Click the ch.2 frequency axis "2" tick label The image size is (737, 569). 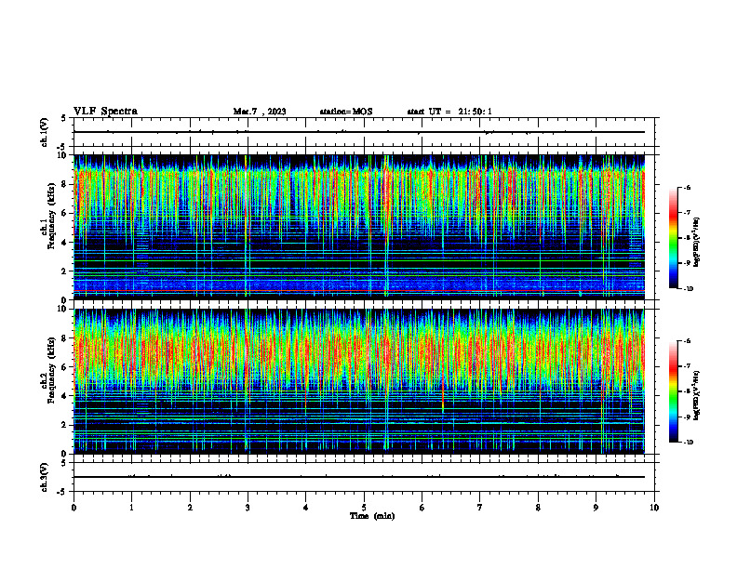pyautogui.click(x=65, y=425)
